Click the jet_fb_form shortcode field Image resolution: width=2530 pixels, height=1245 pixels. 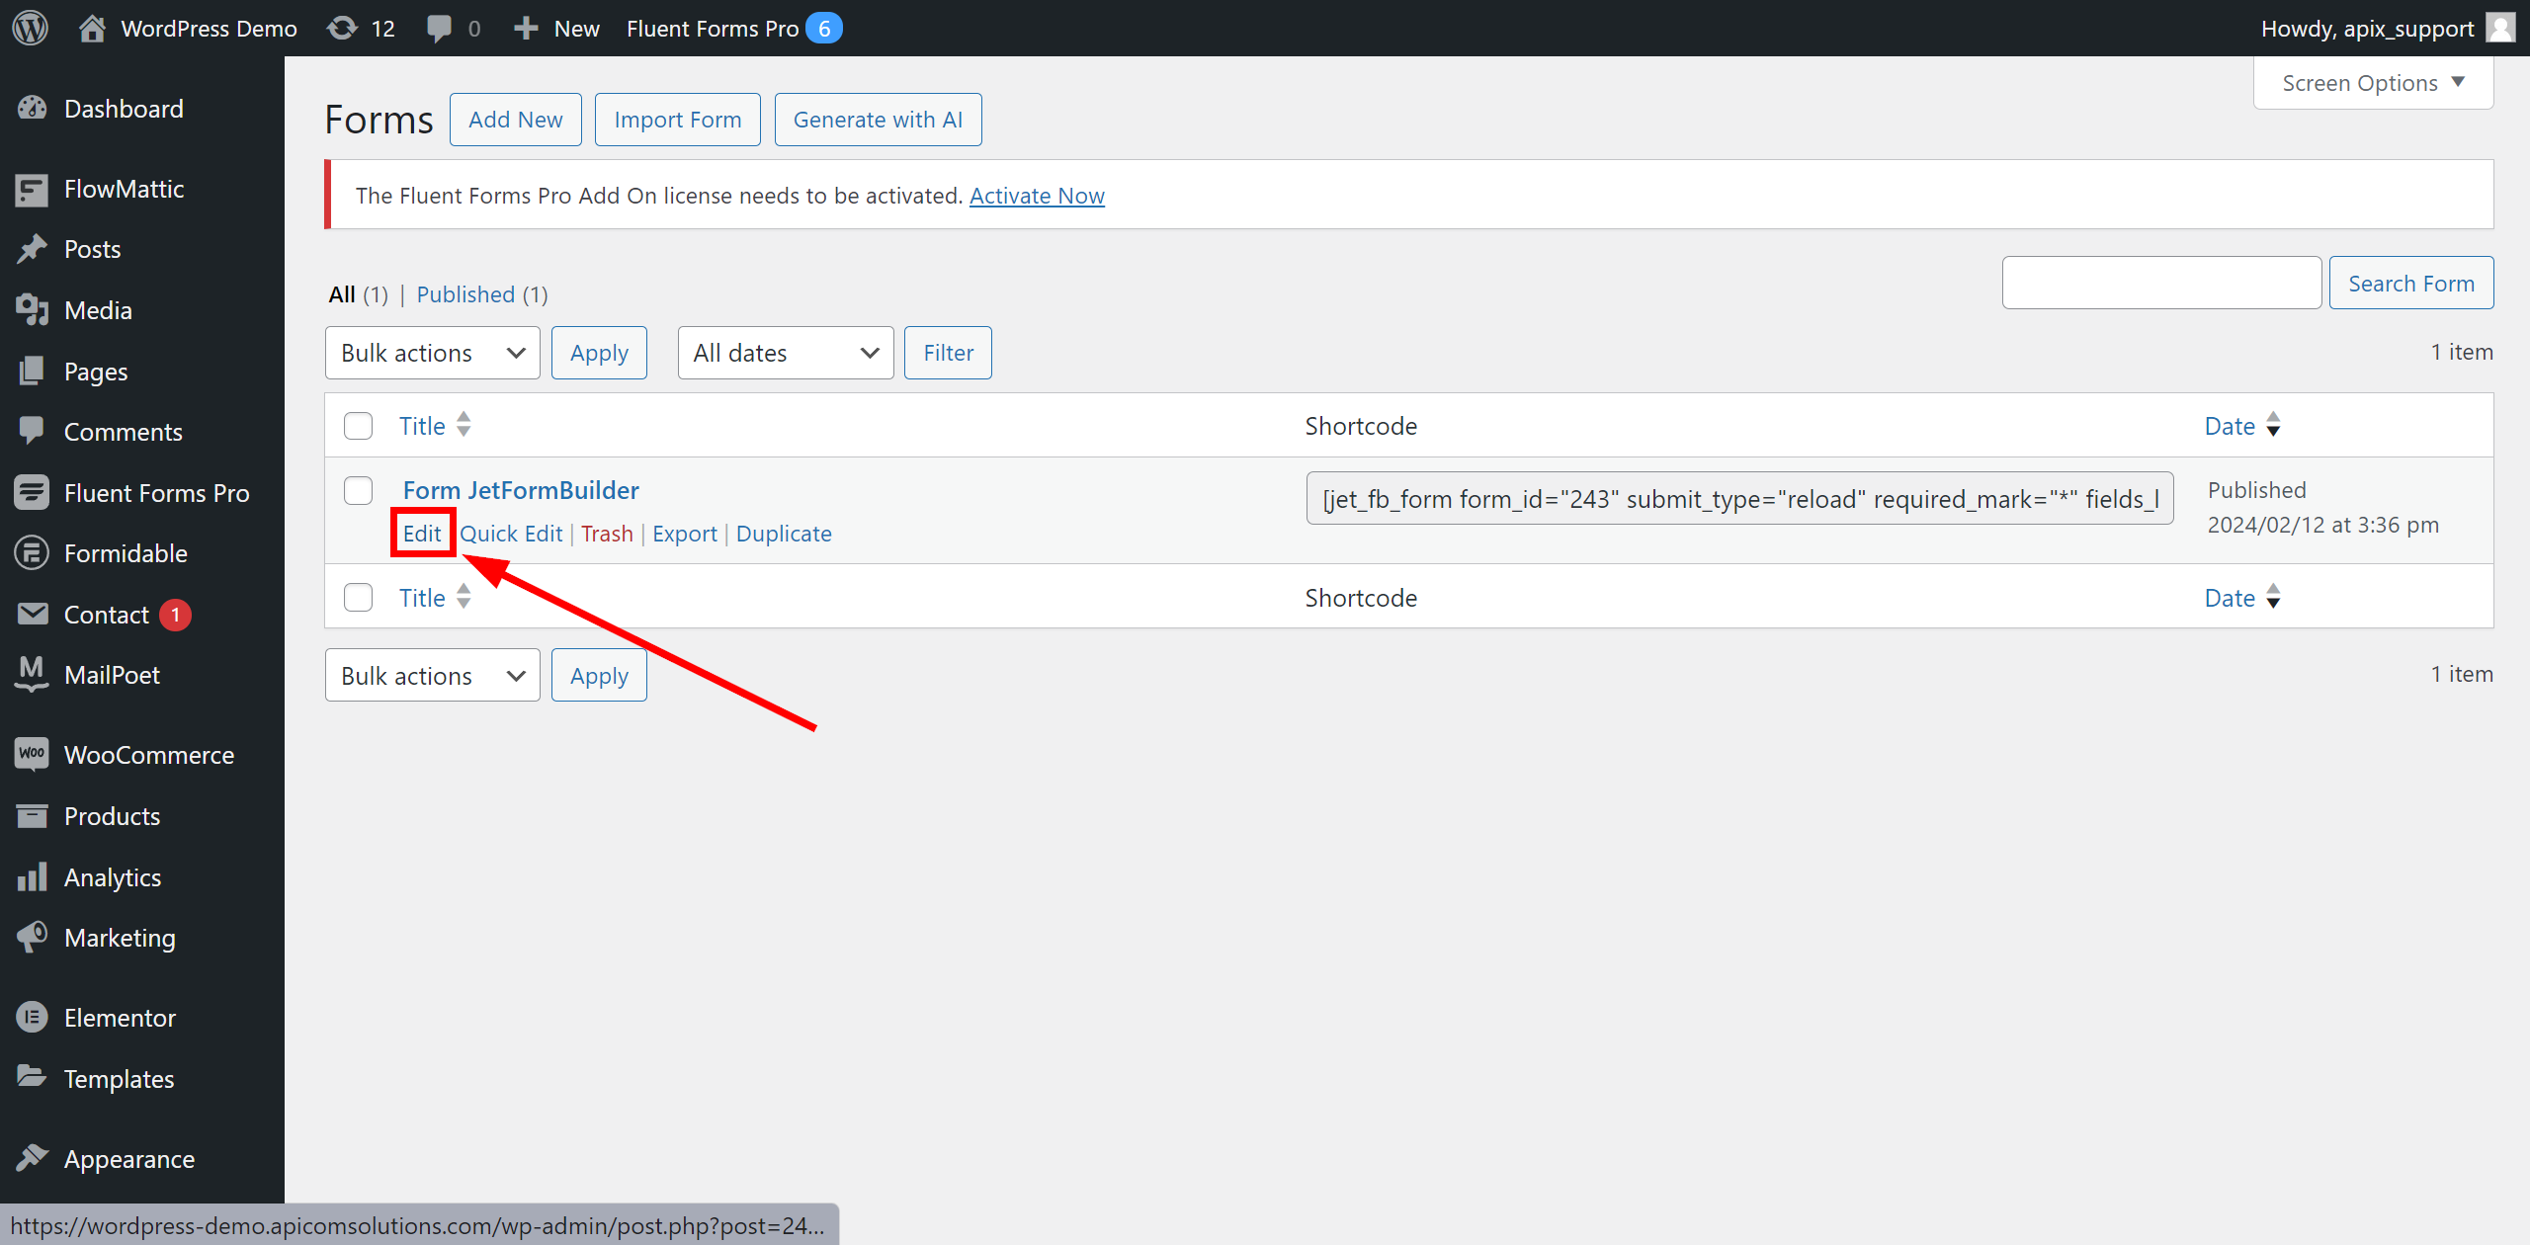coord(1739,499)
